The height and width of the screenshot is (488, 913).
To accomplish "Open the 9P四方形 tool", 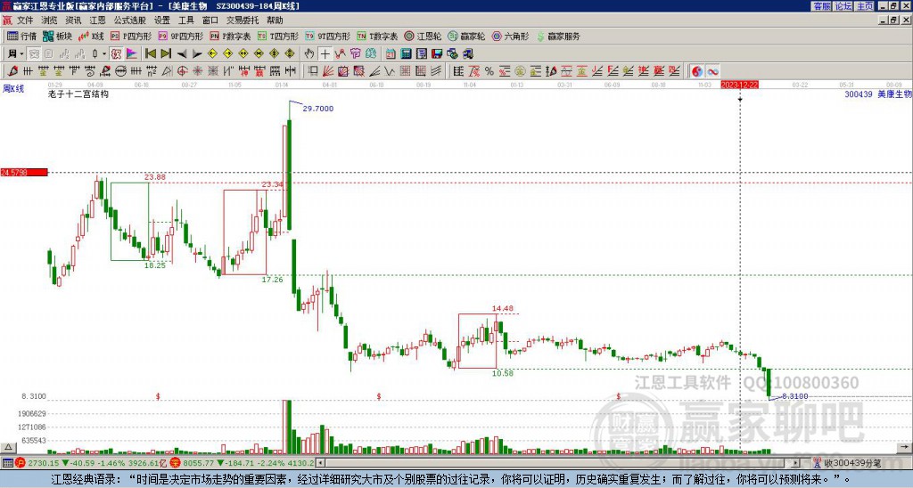I will pos(180,36).
